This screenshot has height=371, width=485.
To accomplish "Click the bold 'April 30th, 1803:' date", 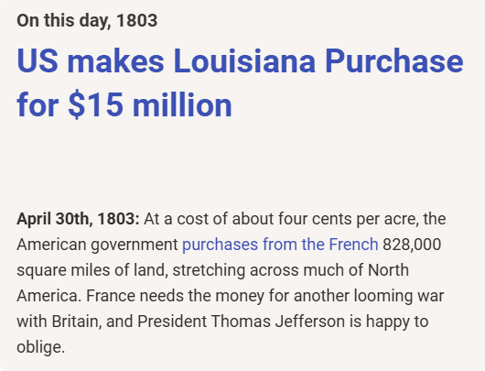I will [x=79, y=219].
